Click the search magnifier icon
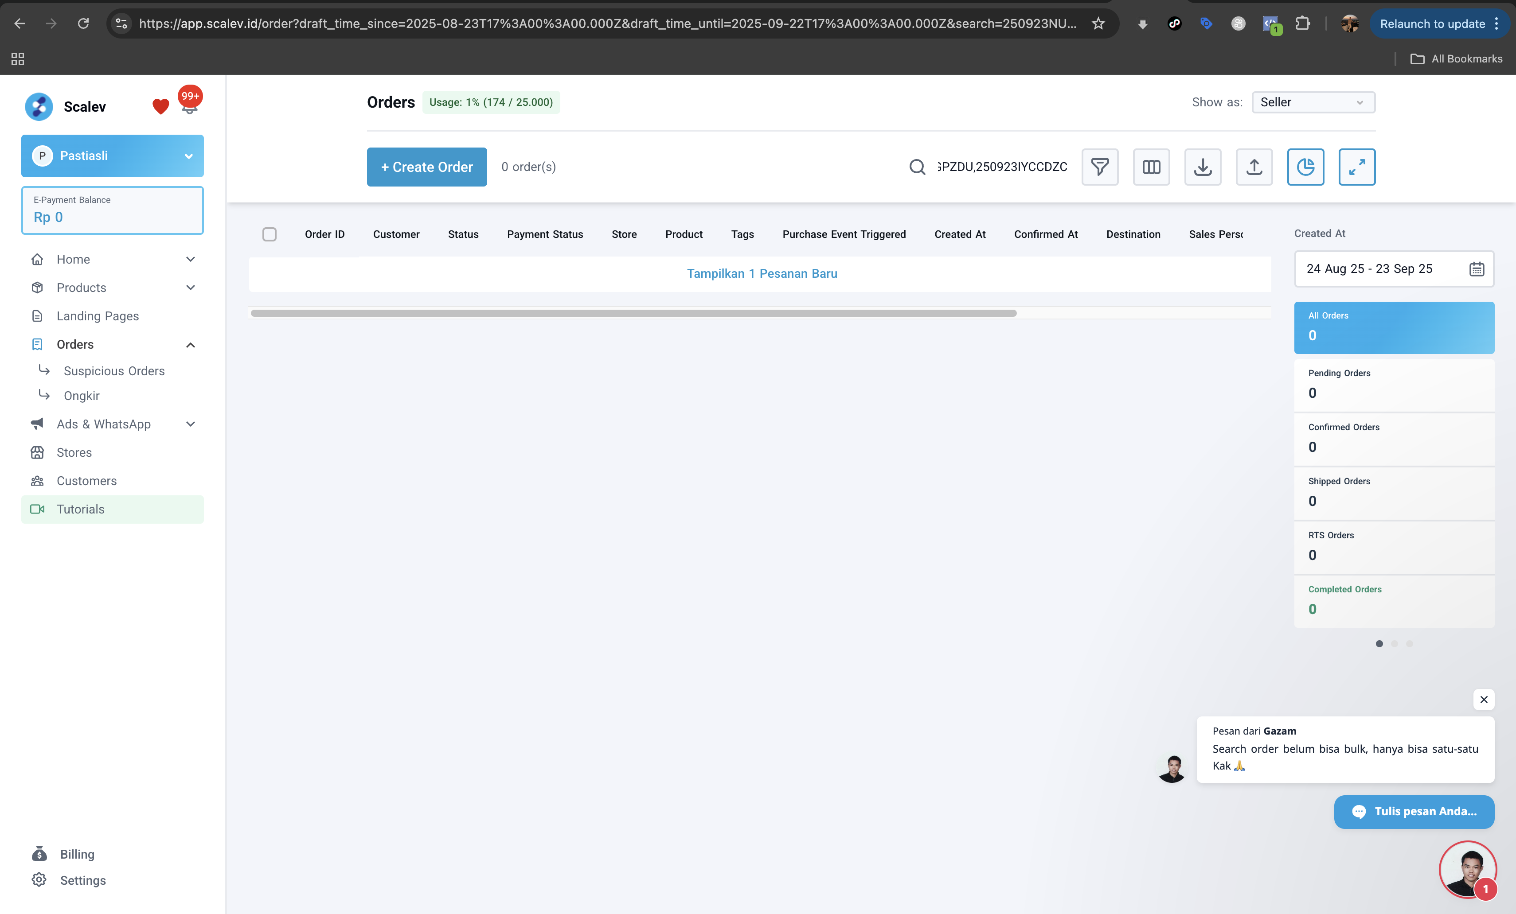 pyautogui.click(x=917, y=167)
